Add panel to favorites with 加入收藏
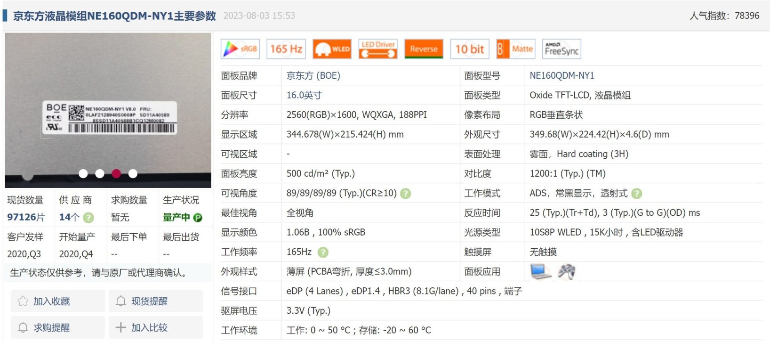The width and height of the screenshot is (770, 342). click(x=58, y=301)
